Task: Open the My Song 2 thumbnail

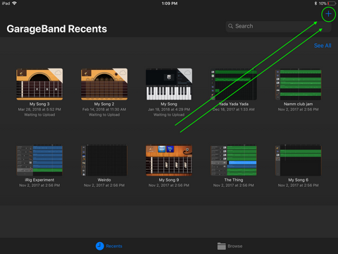Action: [104, 84]
